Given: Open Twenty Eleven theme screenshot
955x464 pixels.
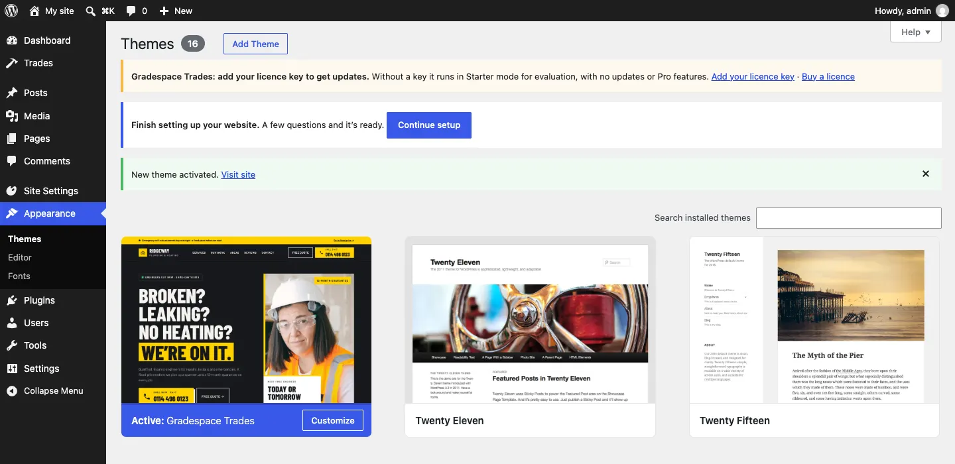Looking at the screenshot, I should pos(530,320).
